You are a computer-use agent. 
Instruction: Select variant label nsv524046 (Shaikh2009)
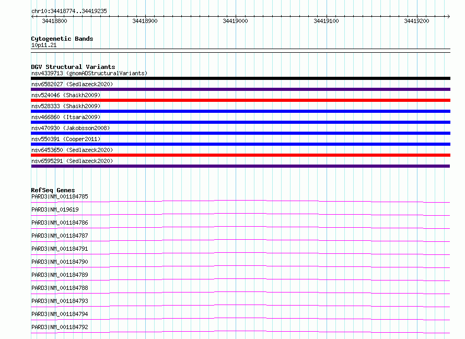66,95
